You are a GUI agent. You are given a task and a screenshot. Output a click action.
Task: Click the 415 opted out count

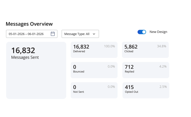click(129, 87)
